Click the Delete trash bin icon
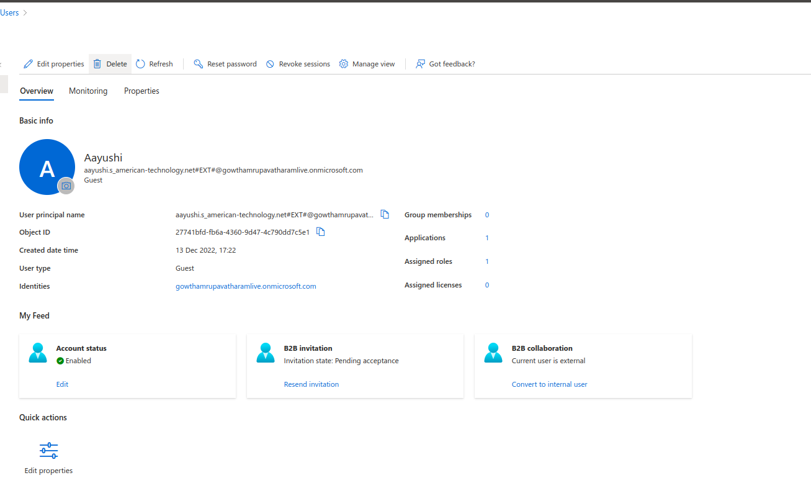811x488 pixels. 97,64
